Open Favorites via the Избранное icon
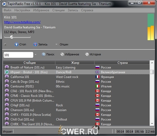 click(x=62, y=54)
